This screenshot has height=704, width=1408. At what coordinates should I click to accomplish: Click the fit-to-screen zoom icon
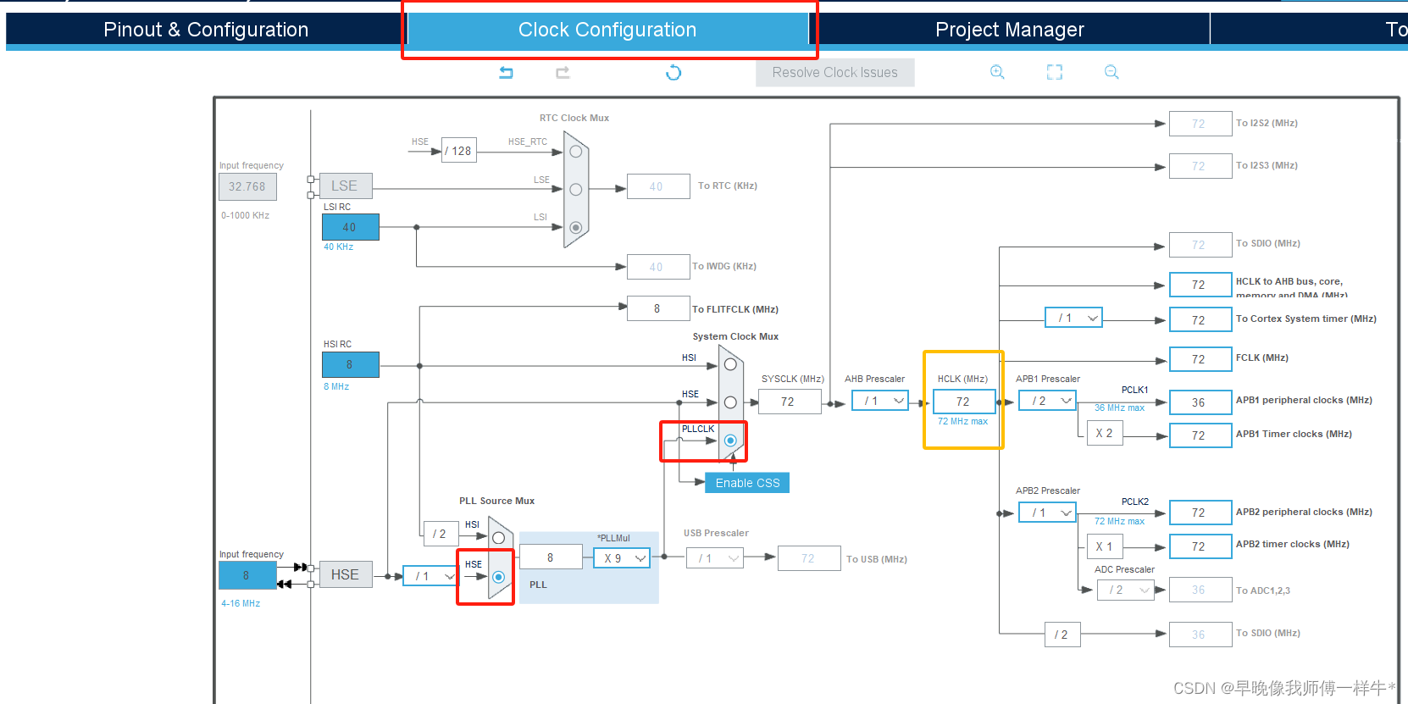[x=1054, y=72]
